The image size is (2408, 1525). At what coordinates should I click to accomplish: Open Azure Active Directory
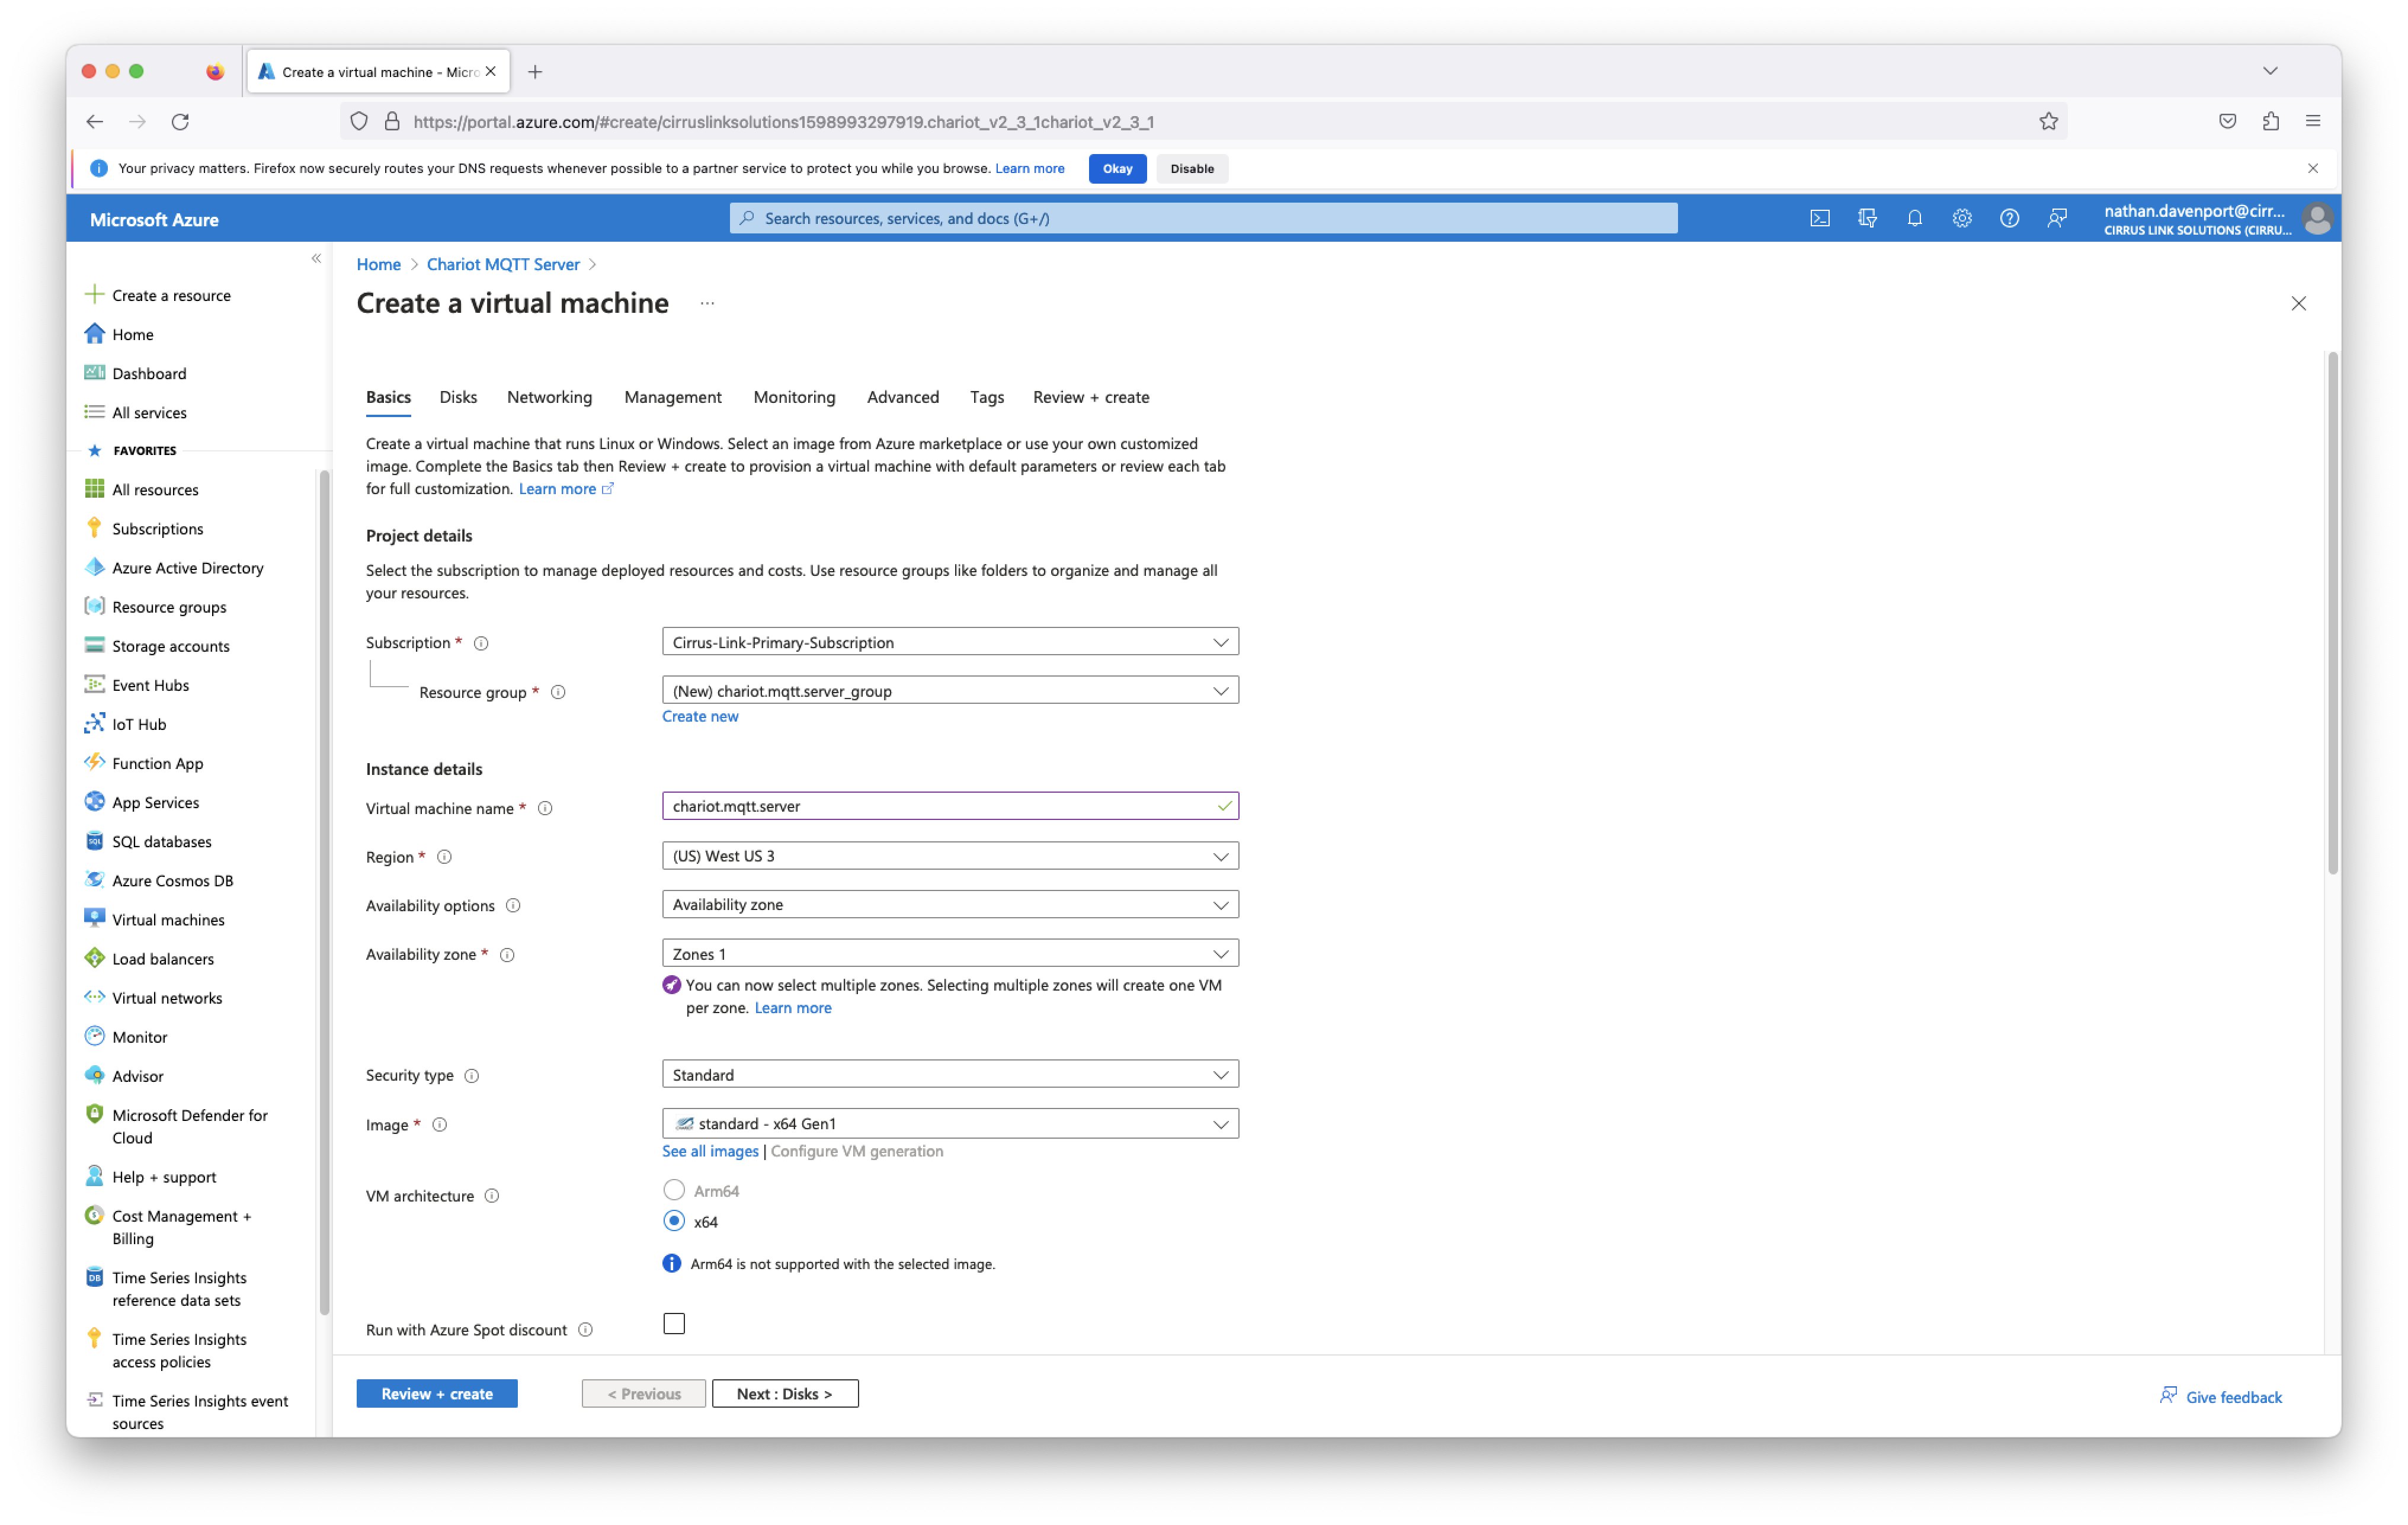coord(187,567)
